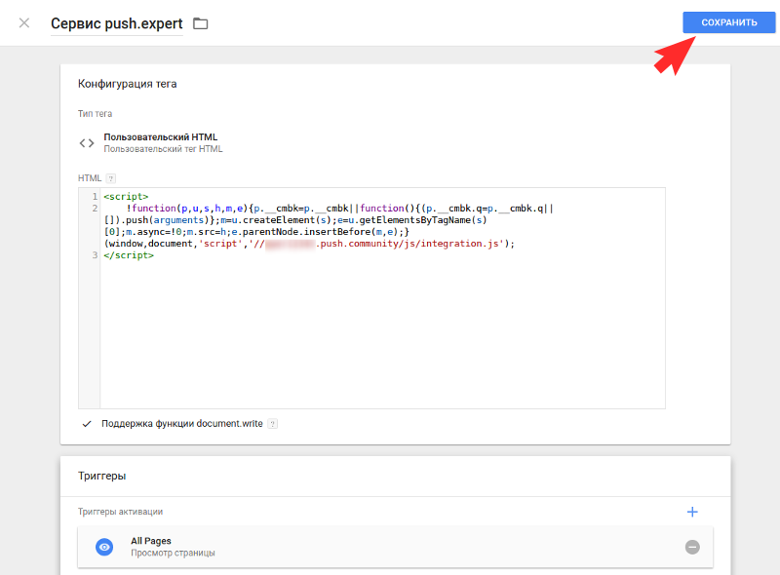Click the 'Конфигурация тега' heading

pyautogui.click(x=128, y=84)
